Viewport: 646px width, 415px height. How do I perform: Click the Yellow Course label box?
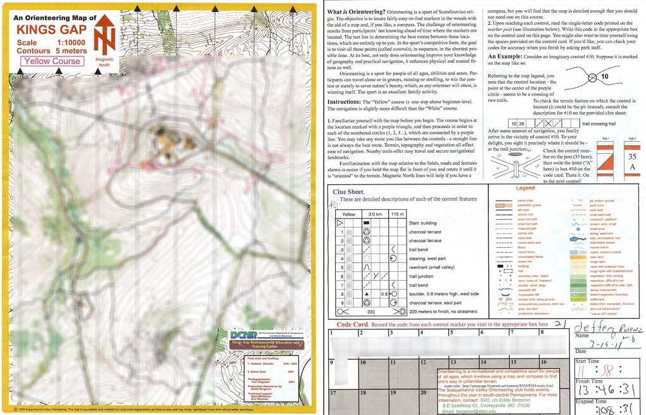pyautogui.click(x=53, y=61)
